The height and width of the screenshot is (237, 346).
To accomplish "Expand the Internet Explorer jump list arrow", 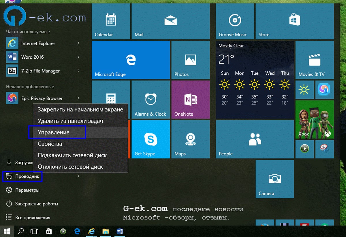I will (x=78, y=43).
